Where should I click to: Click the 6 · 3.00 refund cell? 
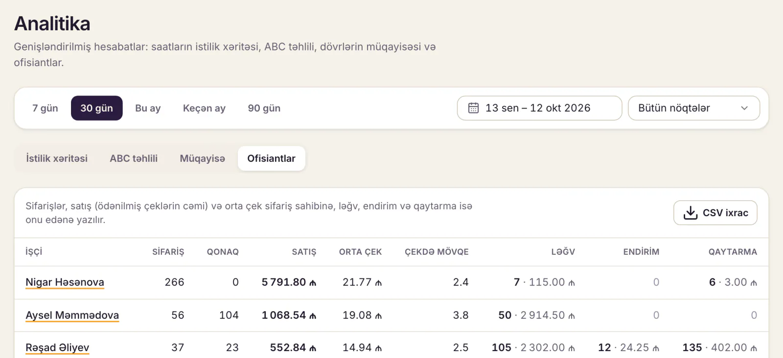pyautogui.click(x=733, y=282)
